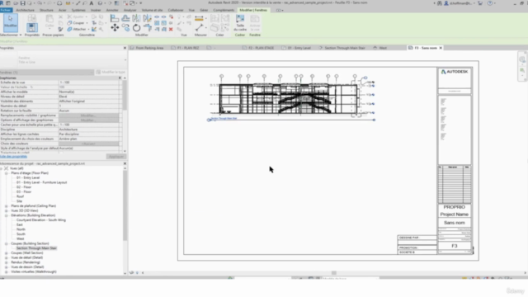Image resolution: width=528 pixels, height=297 pixels.
Task: Click the Scale tool icon
Action: pos(163,23)
